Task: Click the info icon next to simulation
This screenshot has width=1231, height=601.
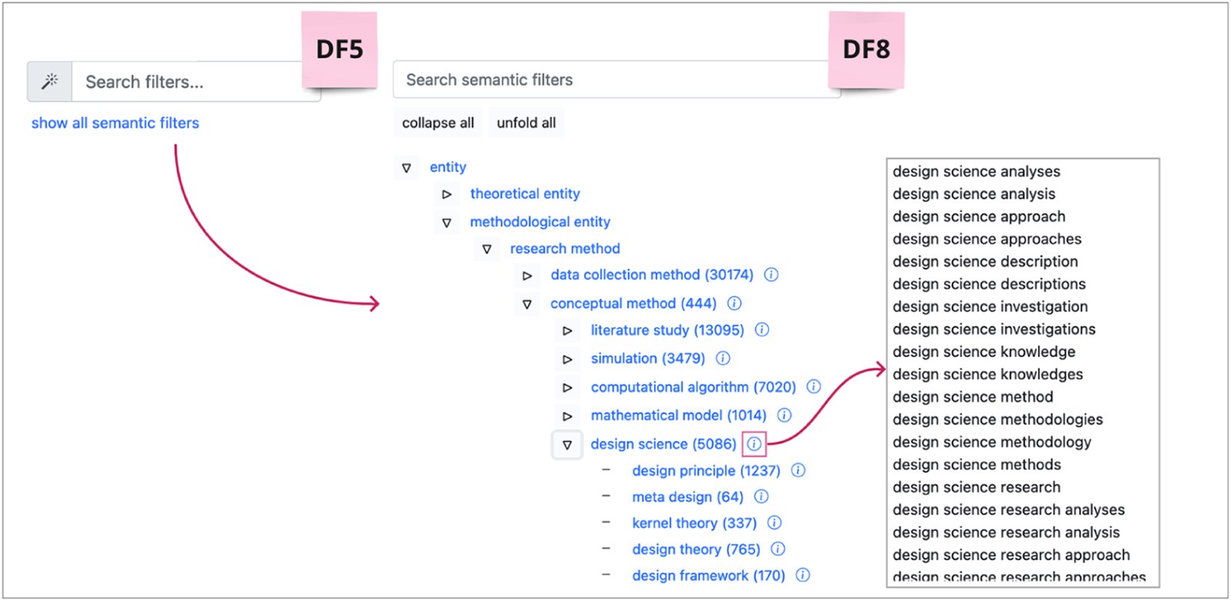Action: [x=723, y=359]
